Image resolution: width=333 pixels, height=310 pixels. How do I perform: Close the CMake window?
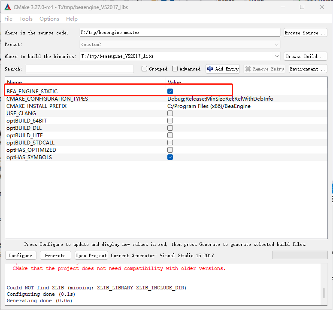tap(321, 7)
